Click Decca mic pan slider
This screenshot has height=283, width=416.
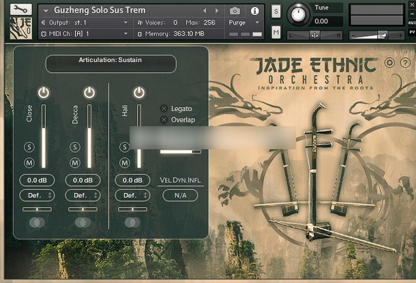pyautogui.click(x=83, y=209)
